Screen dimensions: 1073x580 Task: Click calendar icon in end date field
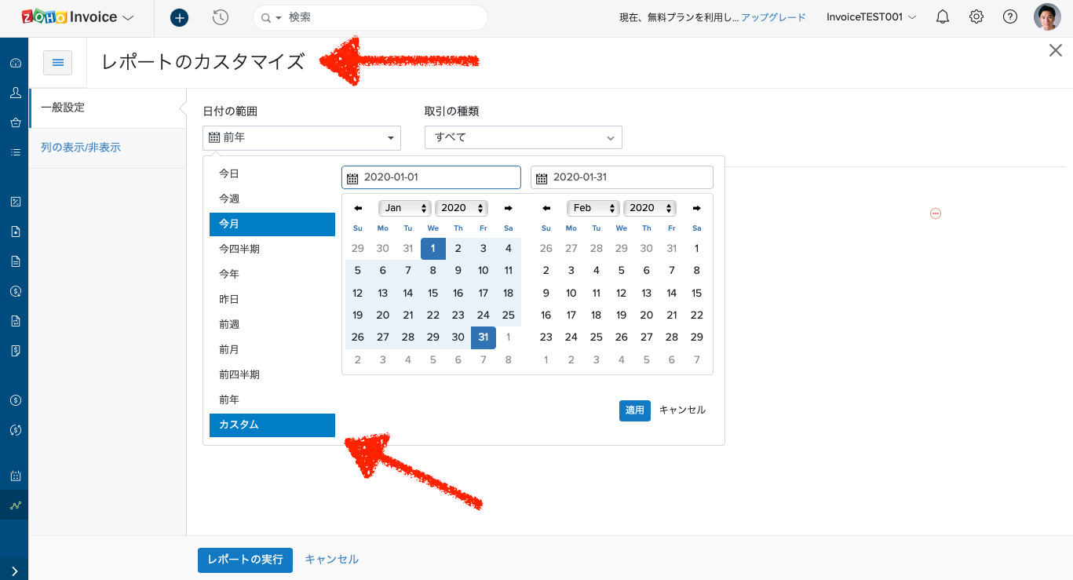tap(542, 178)
